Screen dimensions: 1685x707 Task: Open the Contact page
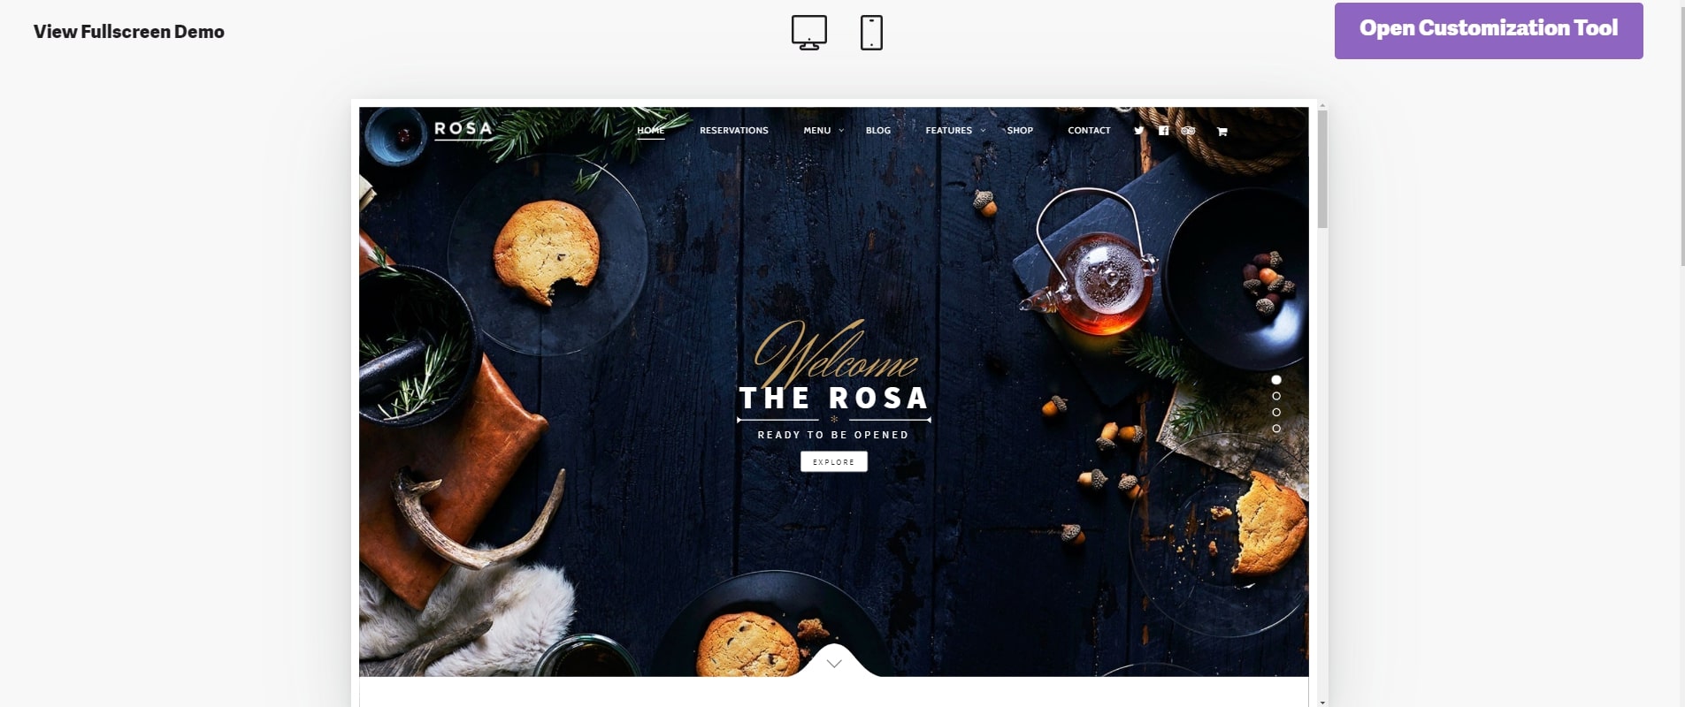pyautogui.click(x=1089, y=131)
